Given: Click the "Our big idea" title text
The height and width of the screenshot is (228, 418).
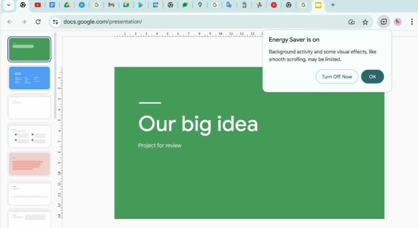Looking at the screenshot, I should [198, 124].
